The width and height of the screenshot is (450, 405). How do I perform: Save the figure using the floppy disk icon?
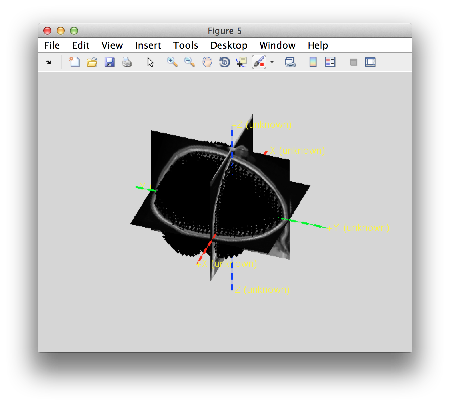[x=109, y=62]
